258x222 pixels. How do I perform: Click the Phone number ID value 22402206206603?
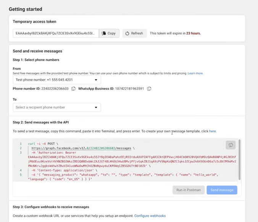55,88
